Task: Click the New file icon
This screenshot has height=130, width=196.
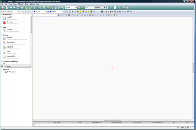Action: pyautogui.click(x=7, y=8)
